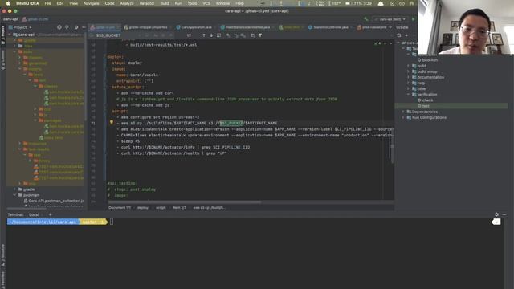Click the 'Document 1/1' breadcrumb
Image resolution: width=514 pixels, height=289 pixels.
click(x=120, y=207)
